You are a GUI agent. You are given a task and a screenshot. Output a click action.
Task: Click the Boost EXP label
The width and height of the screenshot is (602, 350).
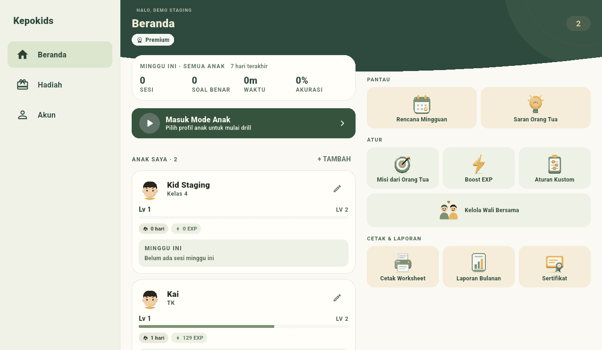pyautogui.click(x=479, y=180)
